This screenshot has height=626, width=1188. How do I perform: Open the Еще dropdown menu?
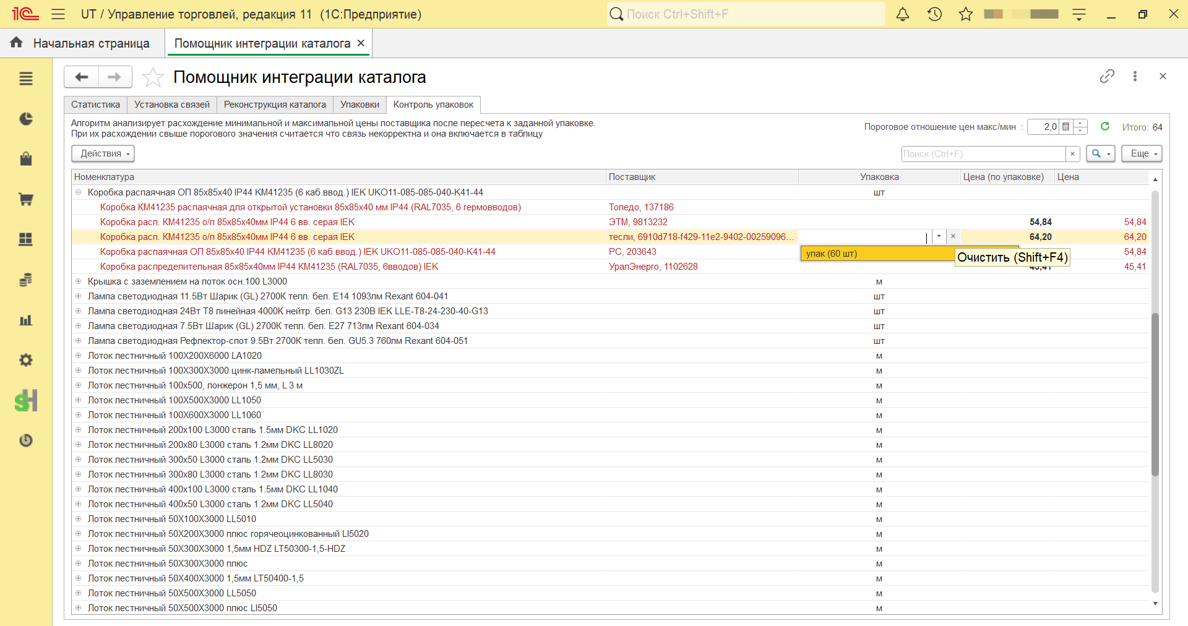[x=1142, y=153]
